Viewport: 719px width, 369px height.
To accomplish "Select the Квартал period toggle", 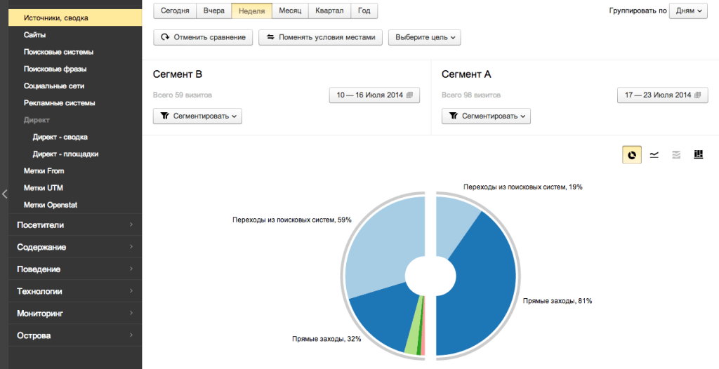I will click(x=329, y=11).
